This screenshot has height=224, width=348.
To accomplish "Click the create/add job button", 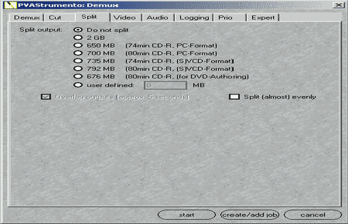I will (x=251, y=215).
